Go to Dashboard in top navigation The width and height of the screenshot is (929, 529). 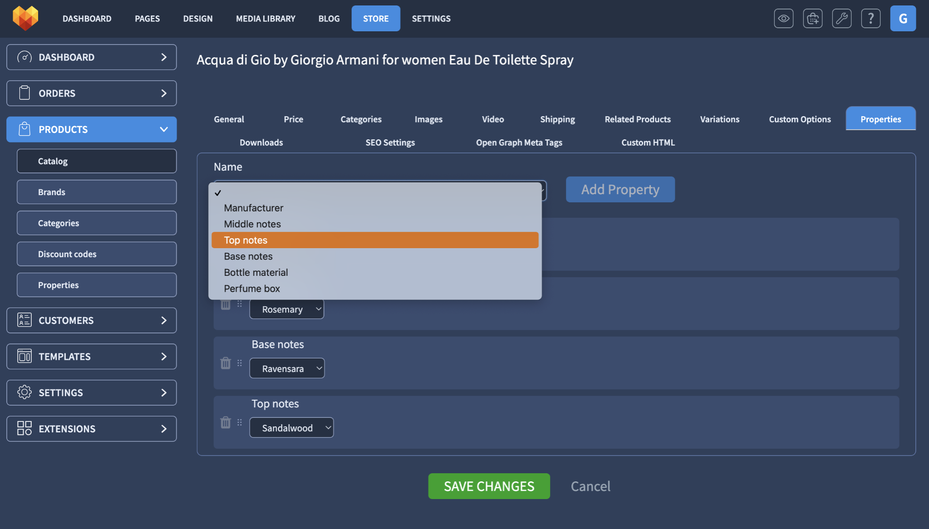[x=87, y=19]
